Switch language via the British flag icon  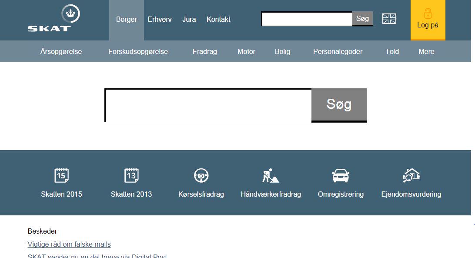389,19
